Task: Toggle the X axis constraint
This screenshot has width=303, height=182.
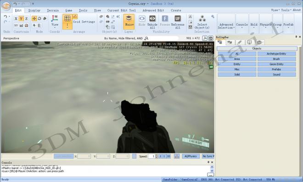Action: pyautogui.click(x=16, y=18)
